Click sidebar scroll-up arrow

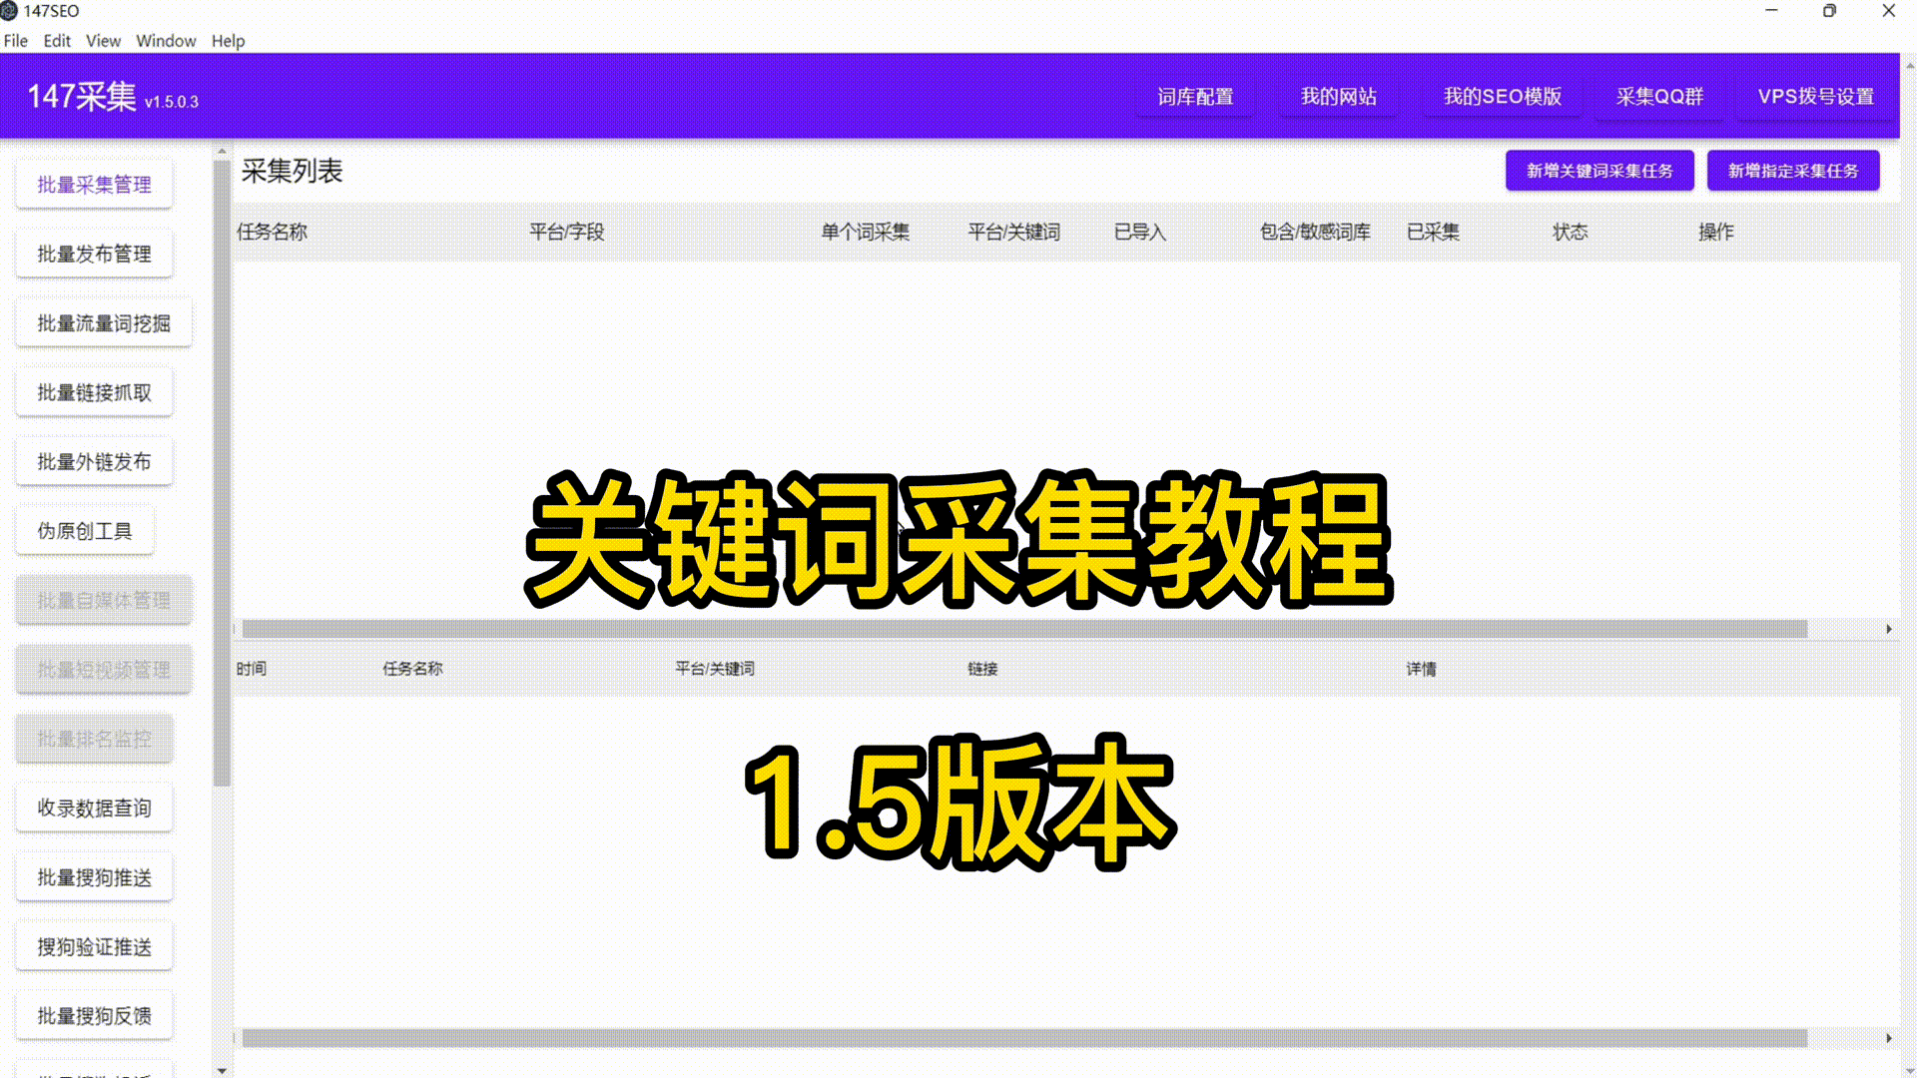222,152
